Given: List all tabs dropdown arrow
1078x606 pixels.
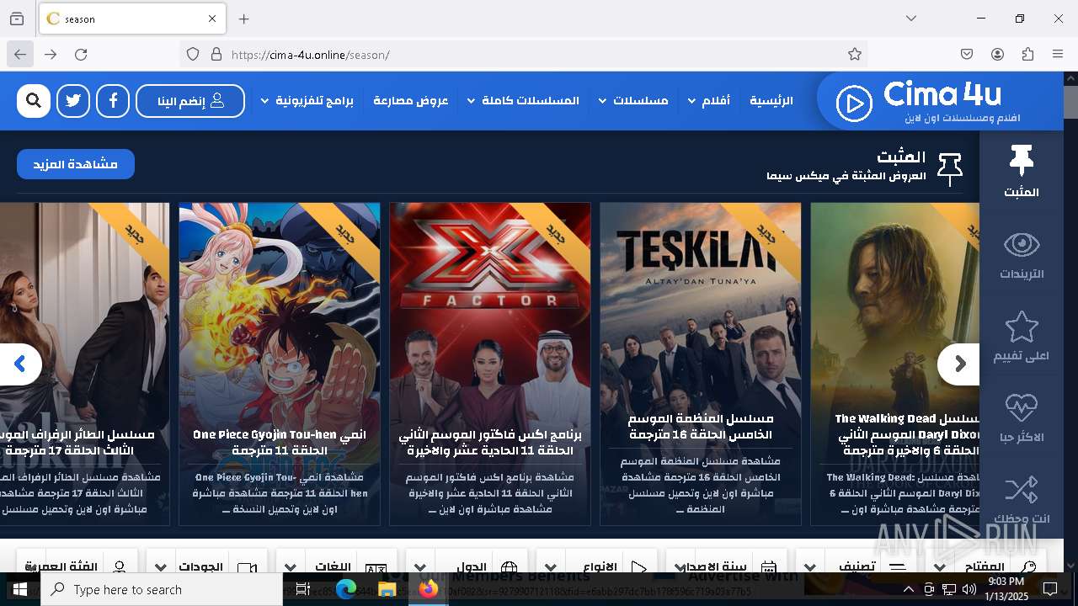Looking at the screenshot, I should pos(911,19).
